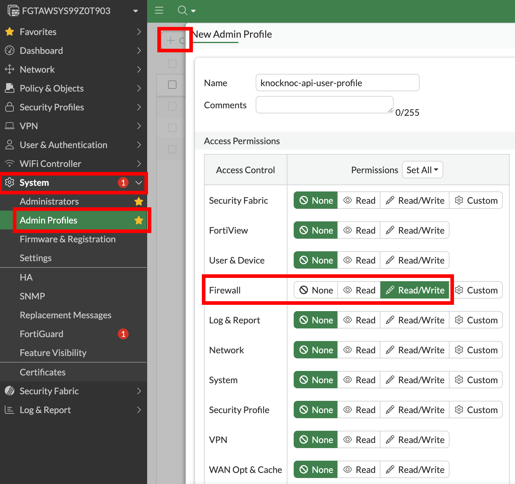
Task: Click the star icon next to Administrators
Action: coord(138,202)
